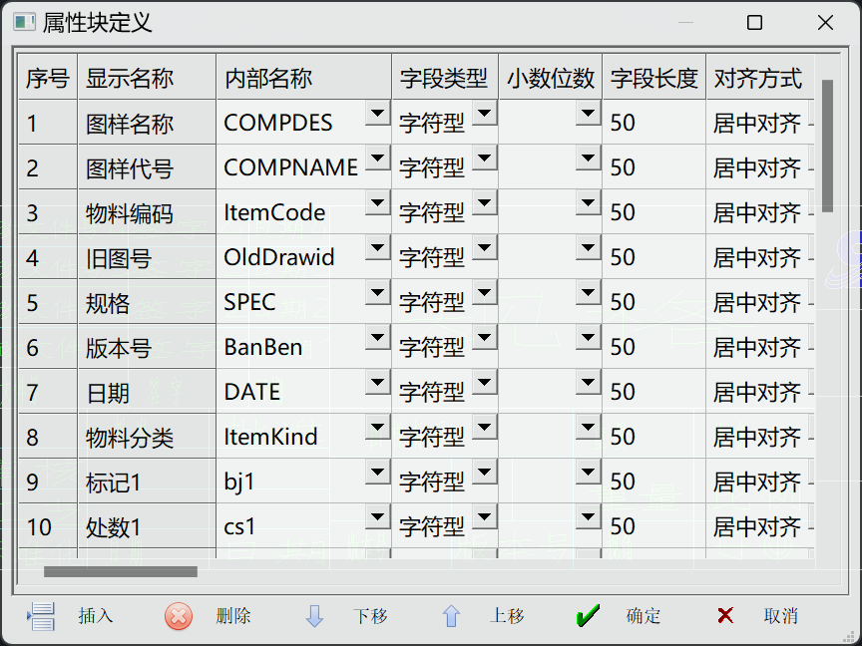862x646 pixels.
Task: Click the 属性块定义 window title icon
Action: coord(24,23)
